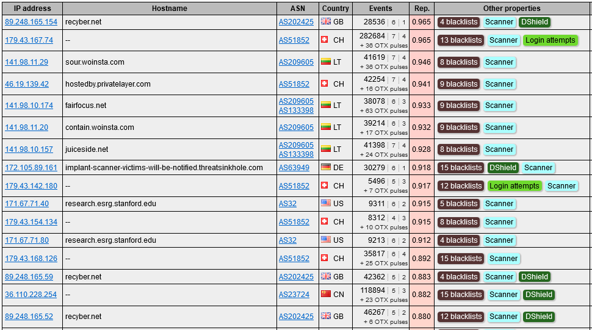Click German flag in 172.105.89.161 row
This screenshot has width=592, height=330.
[x=326, y=167]
